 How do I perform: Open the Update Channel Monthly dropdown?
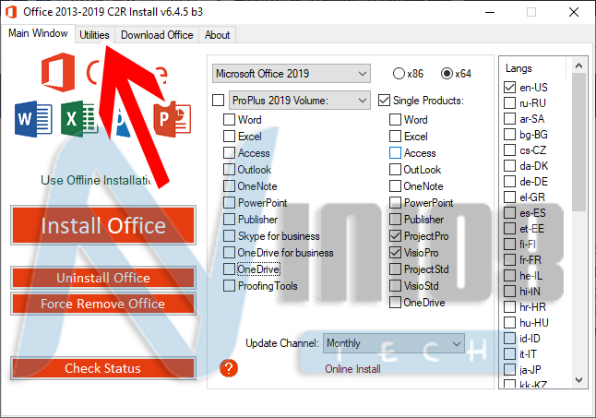click(x=394, y=343)
